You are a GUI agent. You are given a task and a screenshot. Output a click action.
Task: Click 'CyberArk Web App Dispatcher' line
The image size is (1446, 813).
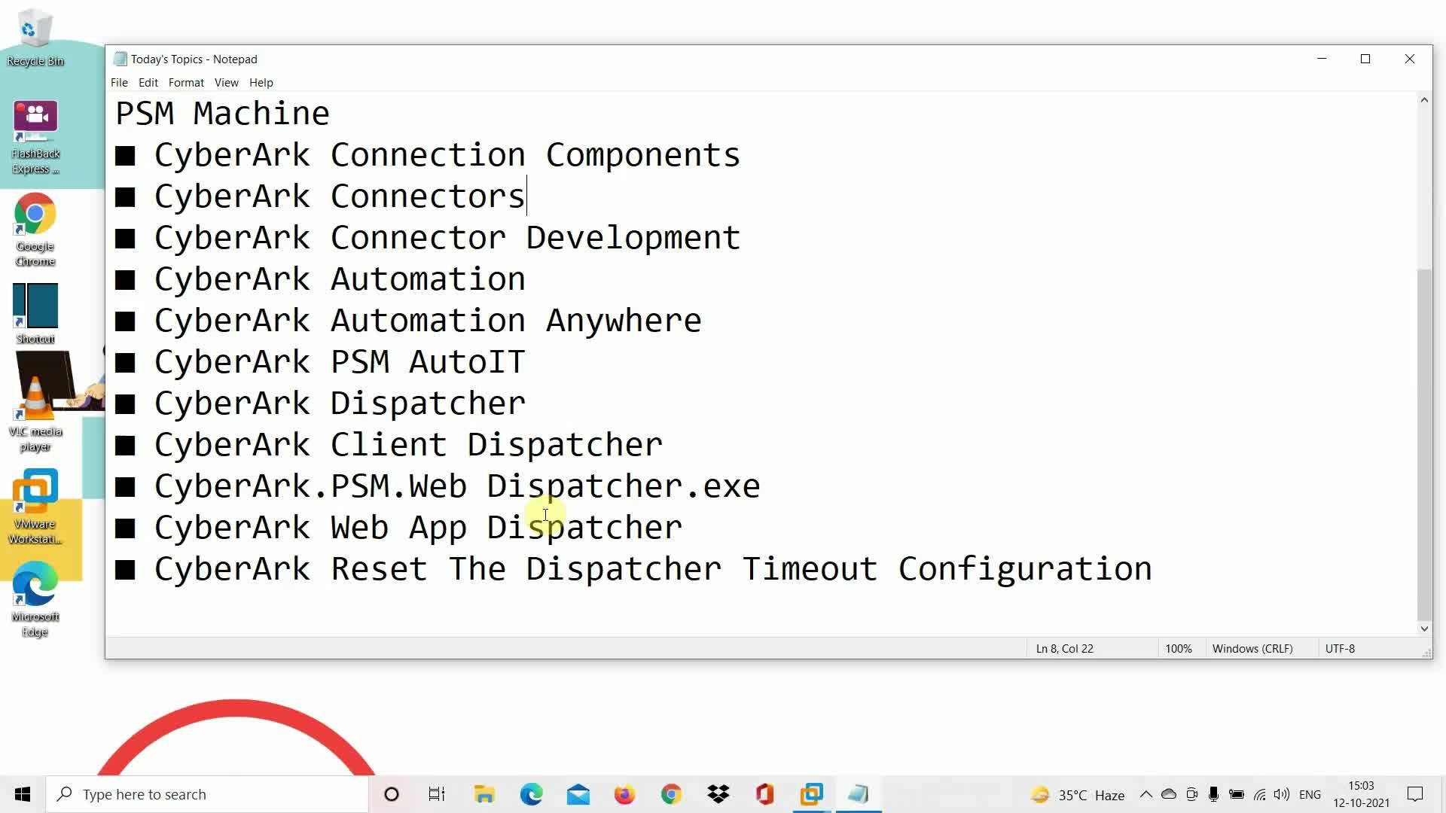click(x=398, y=528)
